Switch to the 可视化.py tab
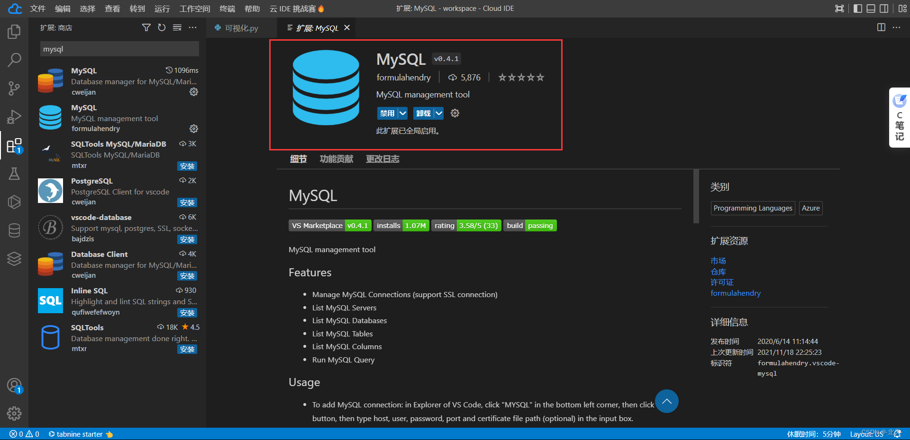The height and width of the screenshot is (440, 910). pos(241,28)
